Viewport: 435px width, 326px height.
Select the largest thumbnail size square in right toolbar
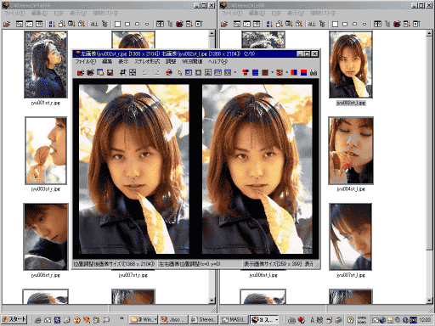click(x=335, y=24)
